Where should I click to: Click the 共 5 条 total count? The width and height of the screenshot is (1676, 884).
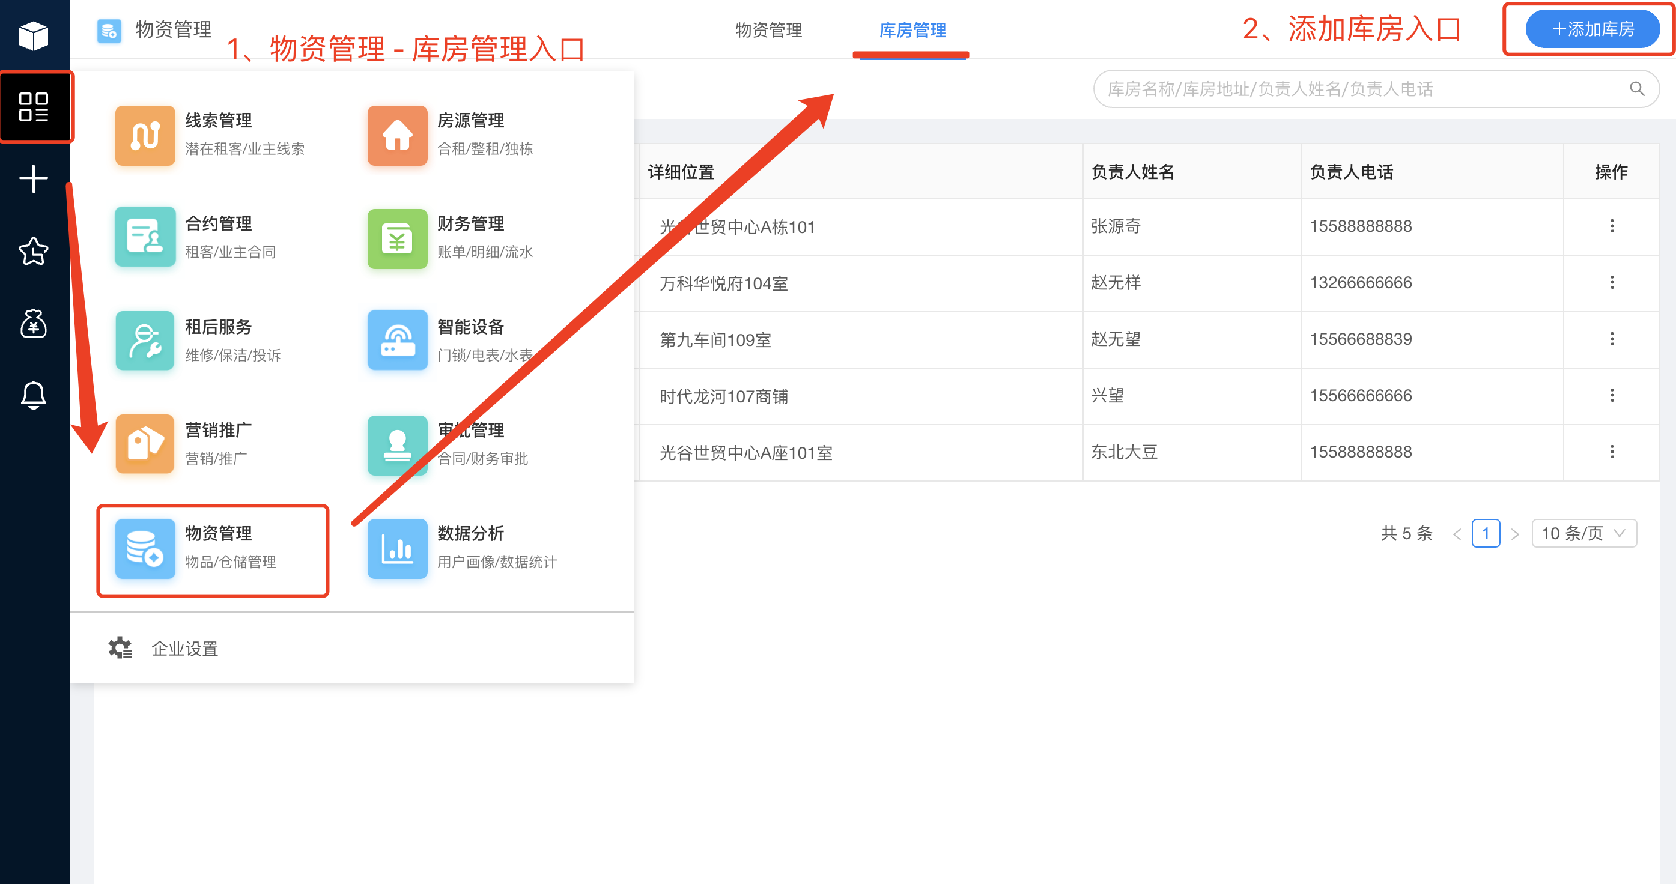[x=1406, y=533]
